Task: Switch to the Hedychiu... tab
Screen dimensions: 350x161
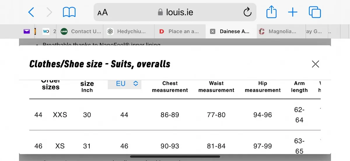Action: pos(128,31)
